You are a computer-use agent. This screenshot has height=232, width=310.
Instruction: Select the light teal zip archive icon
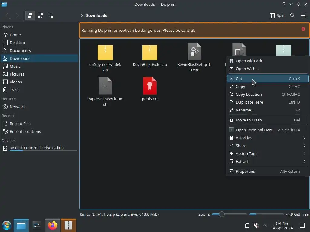click(283, 50)
